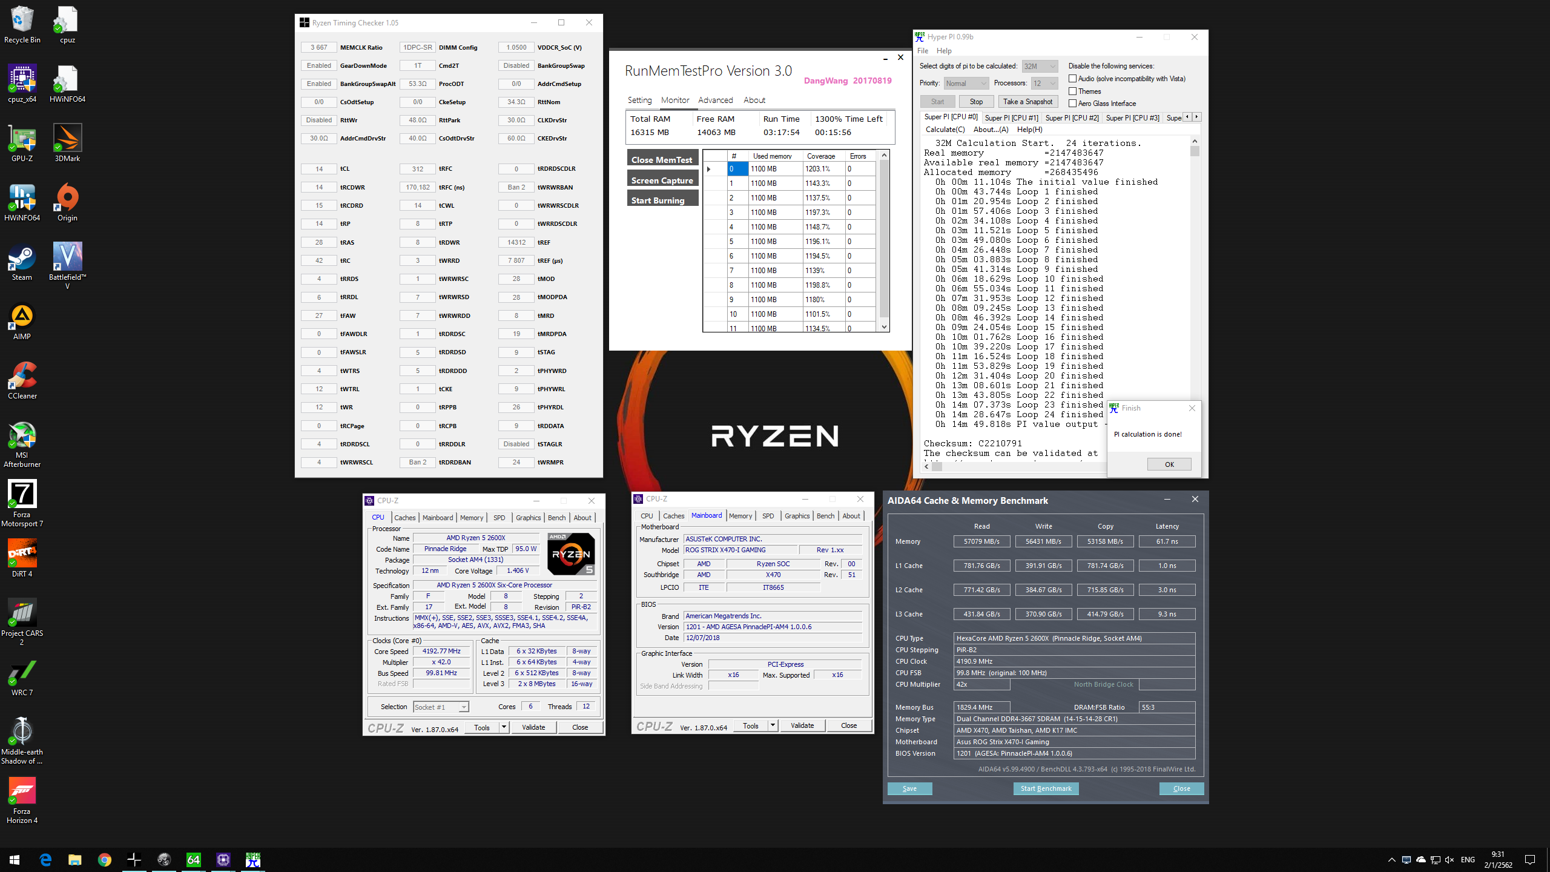Launch DiRT 4 desktop icon

tap(22, 558)
